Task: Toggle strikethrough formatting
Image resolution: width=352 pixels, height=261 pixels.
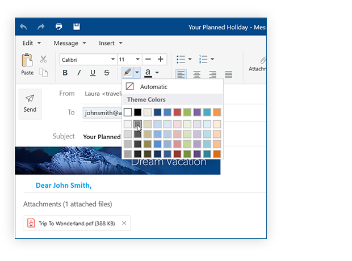Action: pos(107,73)
